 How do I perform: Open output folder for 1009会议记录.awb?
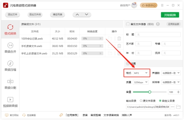pyautogui.click(x=110, y=38)
